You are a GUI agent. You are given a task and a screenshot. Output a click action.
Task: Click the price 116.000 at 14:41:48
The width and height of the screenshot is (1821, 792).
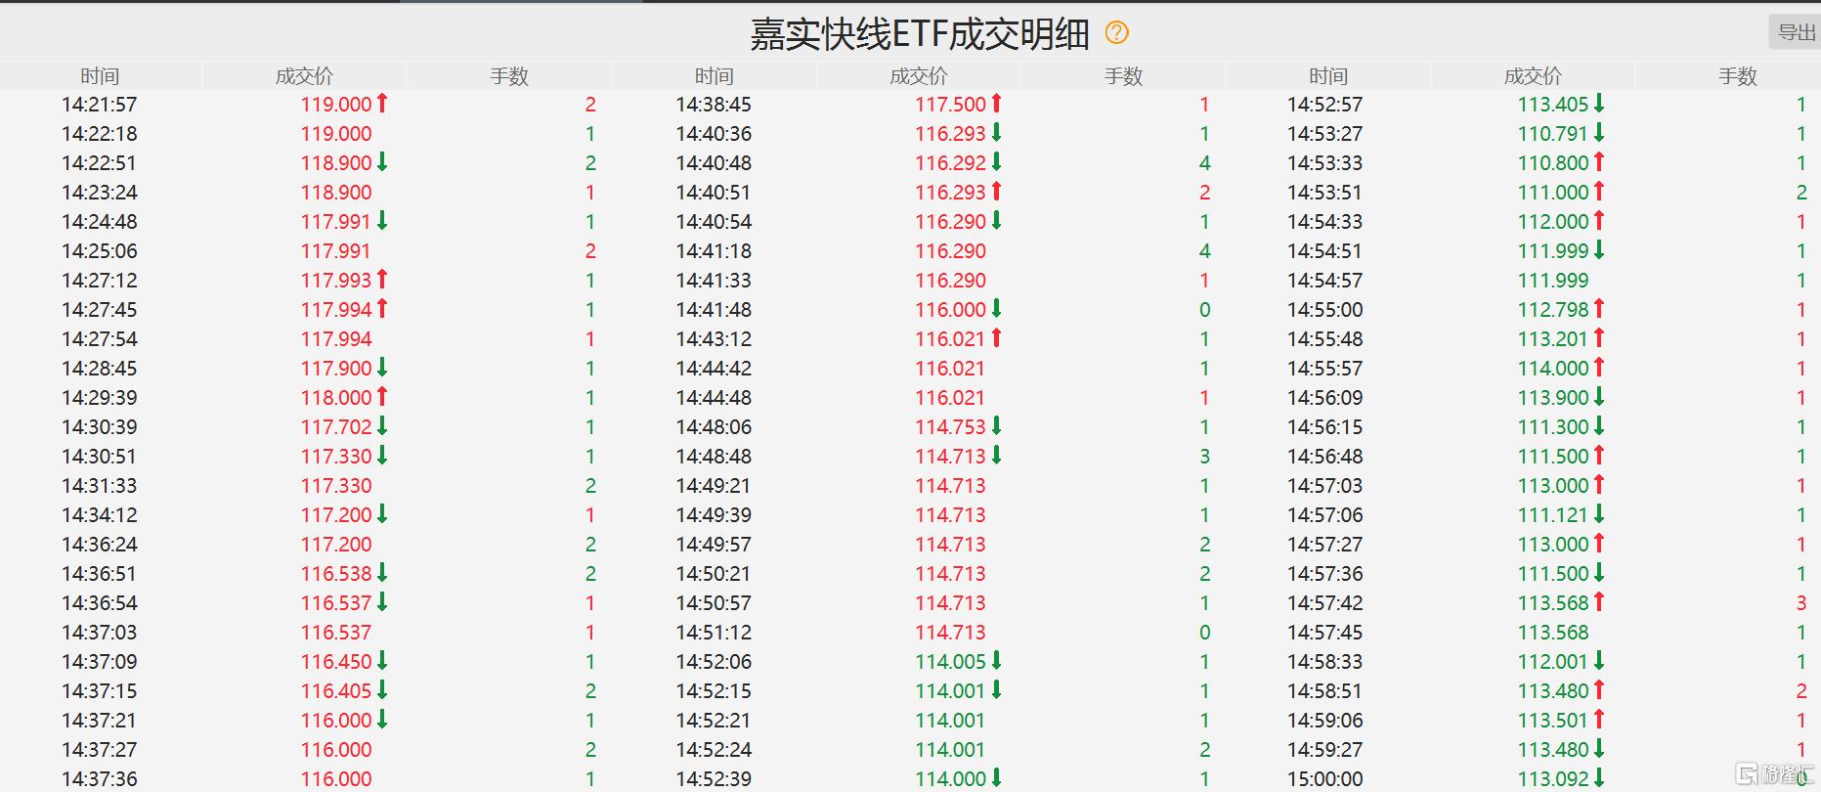(x=950, y=310)
